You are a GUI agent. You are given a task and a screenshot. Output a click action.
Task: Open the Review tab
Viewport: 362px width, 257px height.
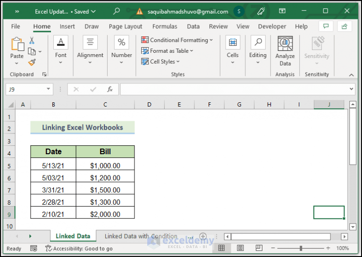coord(218,26)
